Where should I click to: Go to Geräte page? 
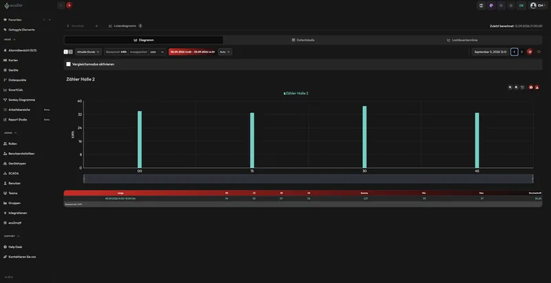point(10,70)
